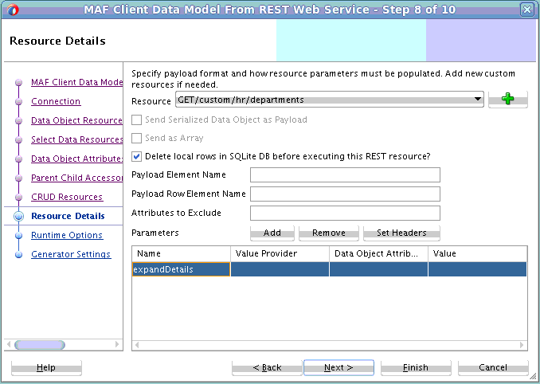Click the Resource Details step bullet icon

[18, 216]
